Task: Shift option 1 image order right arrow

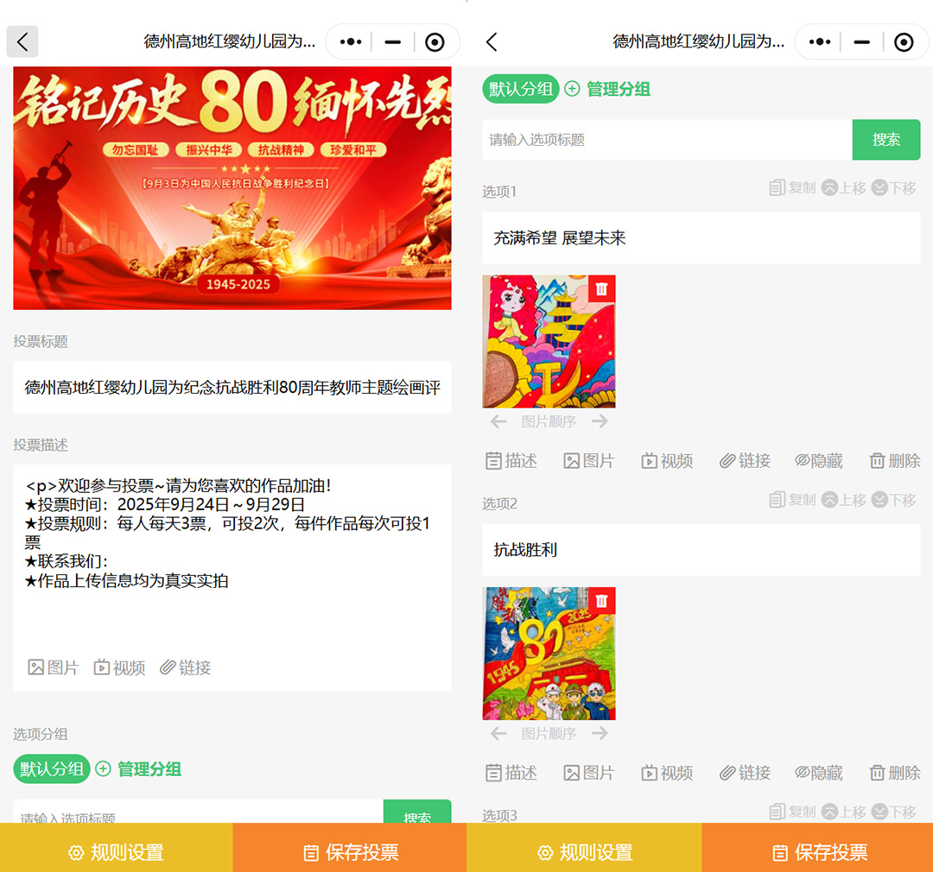Action: tap(600, 421)
